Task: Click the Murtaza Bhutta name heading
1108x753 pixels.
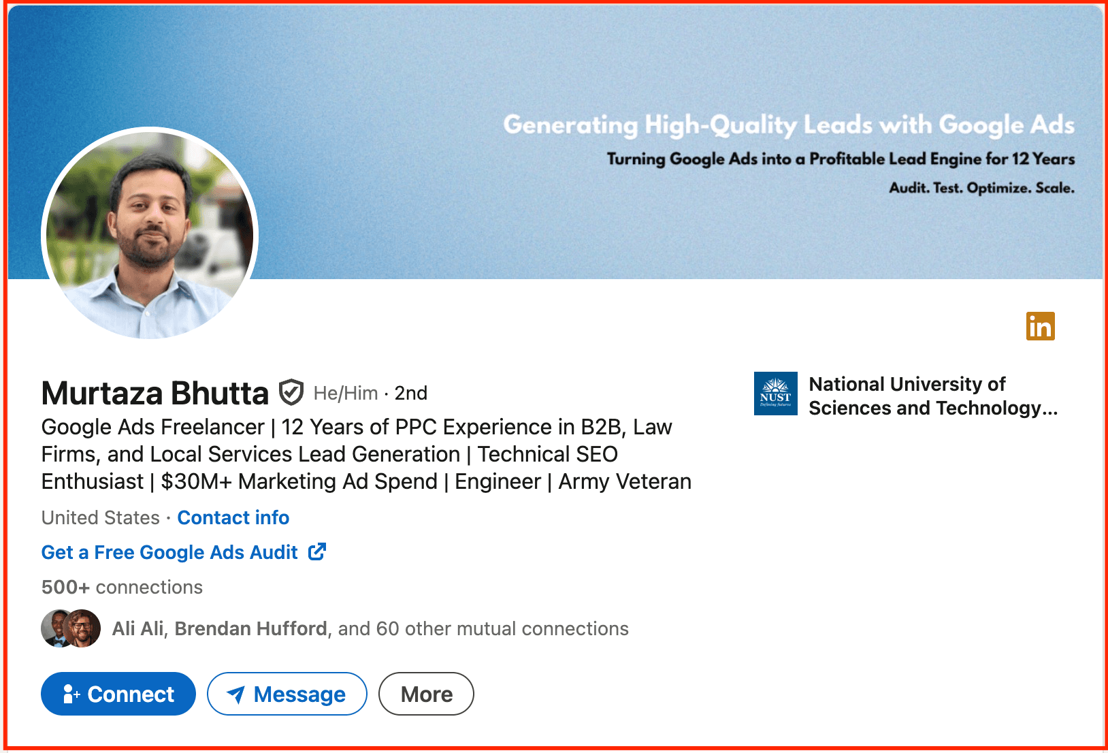Action: coord(155,393)
